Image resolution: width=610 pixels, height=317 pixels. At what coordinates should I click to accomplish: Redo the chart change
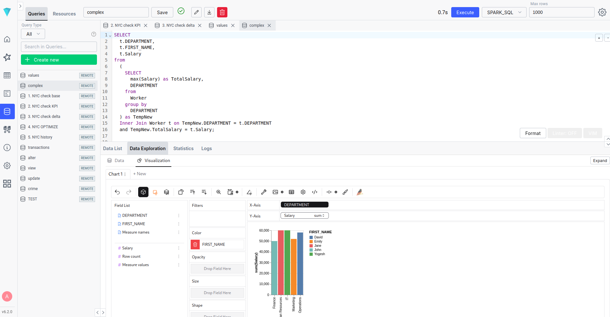(129, 192)
